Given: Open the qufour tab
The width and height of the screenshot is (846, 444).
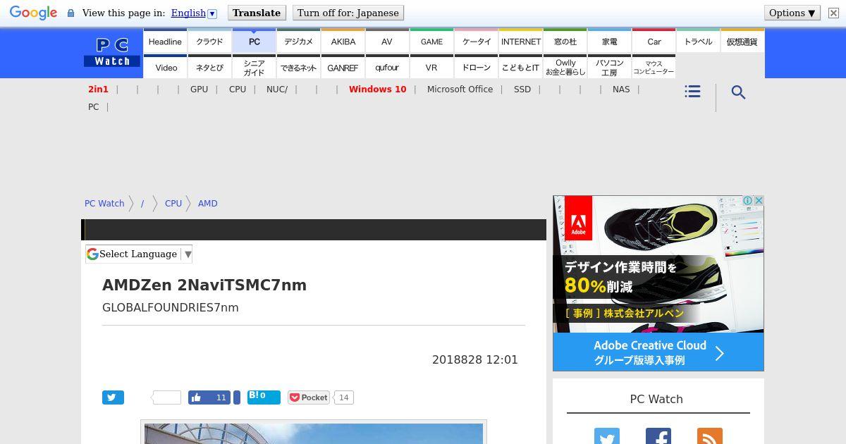Looking at the screenshot, I should click(x=387, y=68).
